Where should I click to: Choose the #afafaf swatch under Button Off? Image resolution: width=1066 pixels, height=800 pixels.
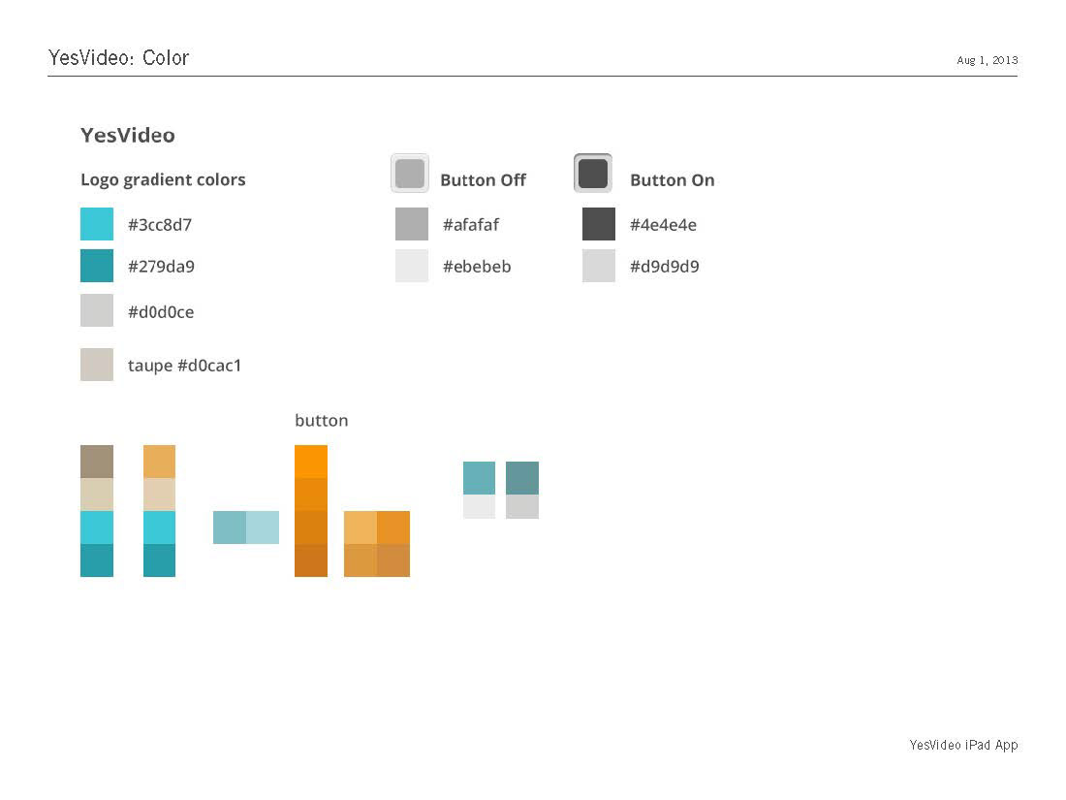(x=412, y=224)
